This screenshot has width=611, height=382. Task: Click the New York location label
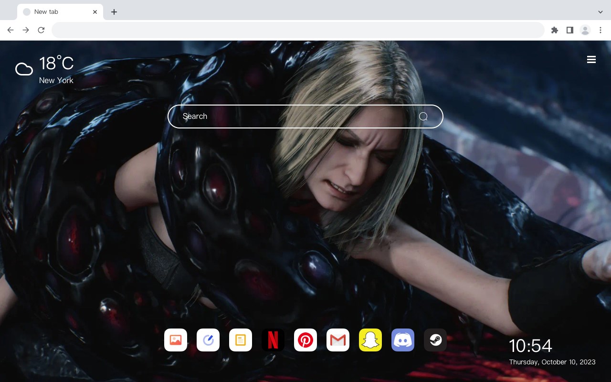click(x=56, y=80)
